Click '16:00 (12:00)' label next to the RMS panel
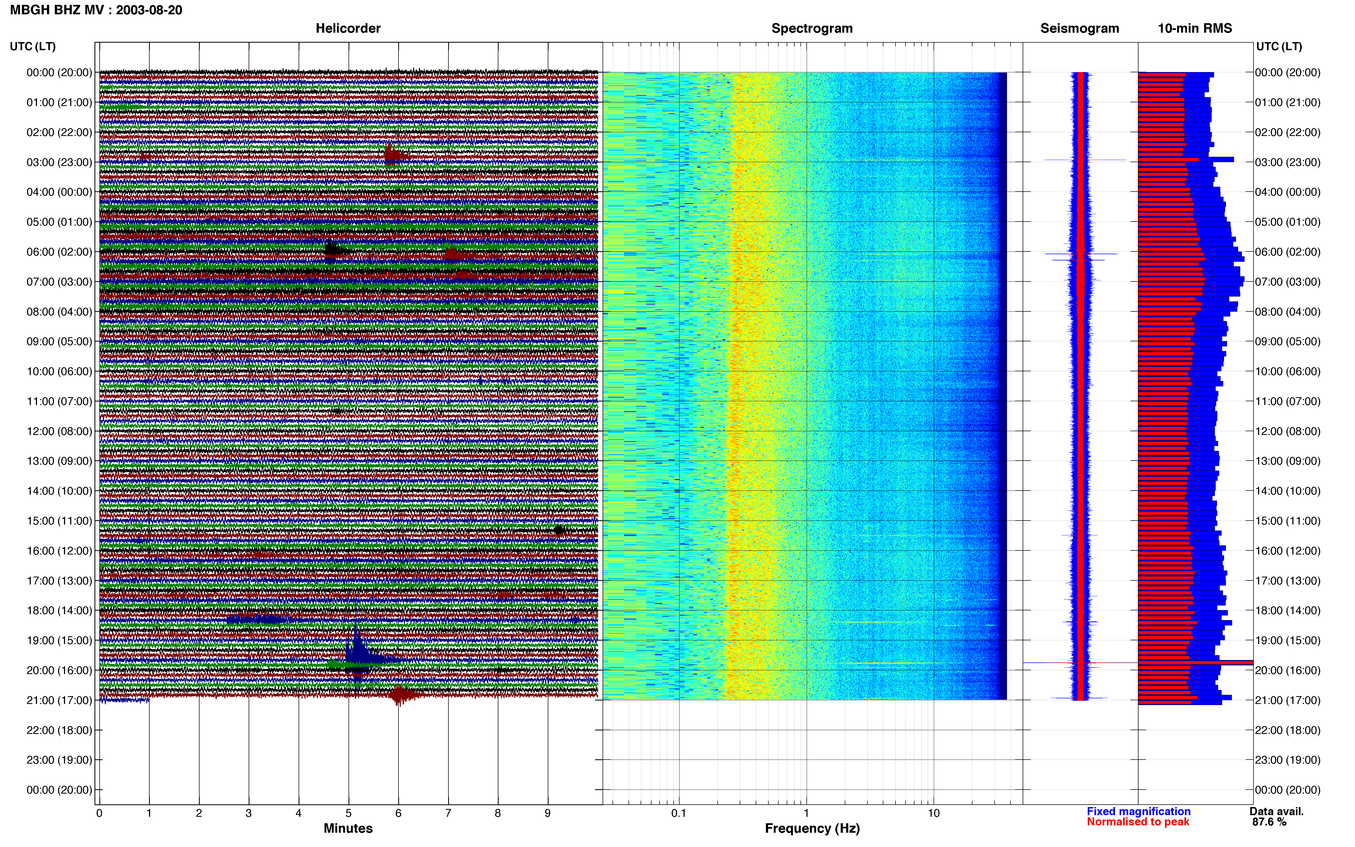 (1288, 551)
